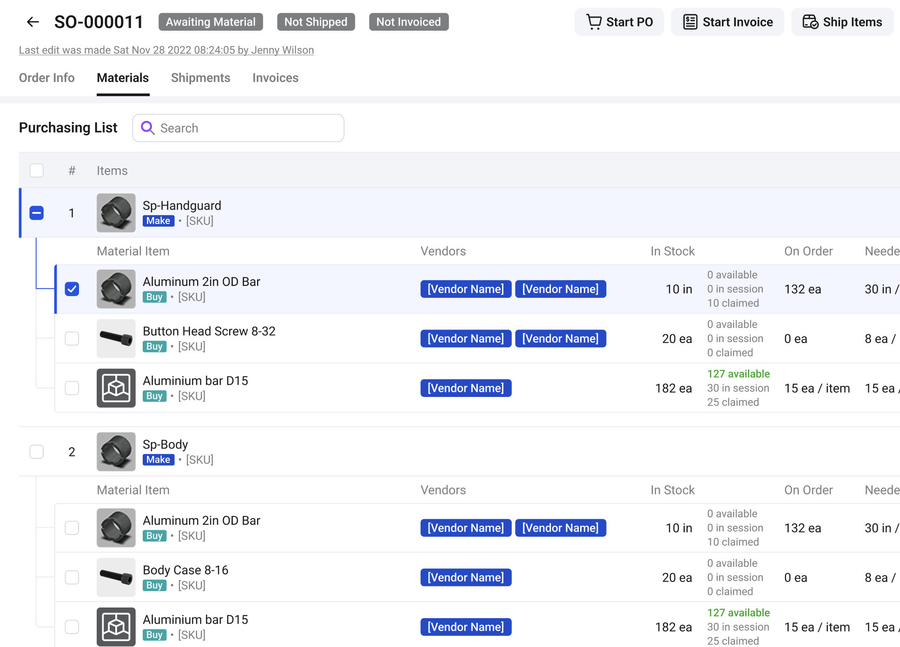Viewport: 900px width, 647px height.
Task: Select the Sp-Body item checkbox
Action: [36, 451]
